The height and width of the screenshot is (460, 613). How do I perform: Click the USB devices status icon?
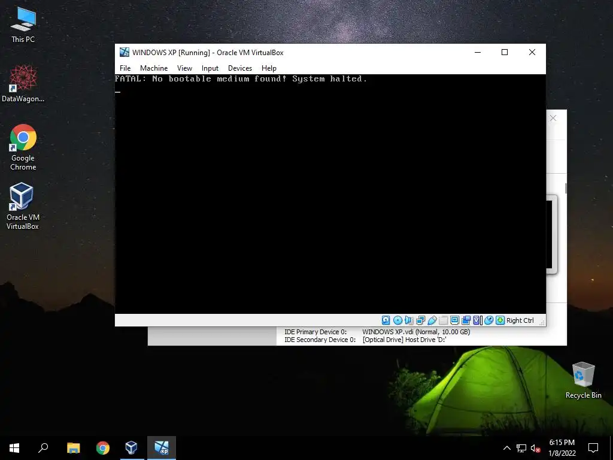[x=432, y=320]
